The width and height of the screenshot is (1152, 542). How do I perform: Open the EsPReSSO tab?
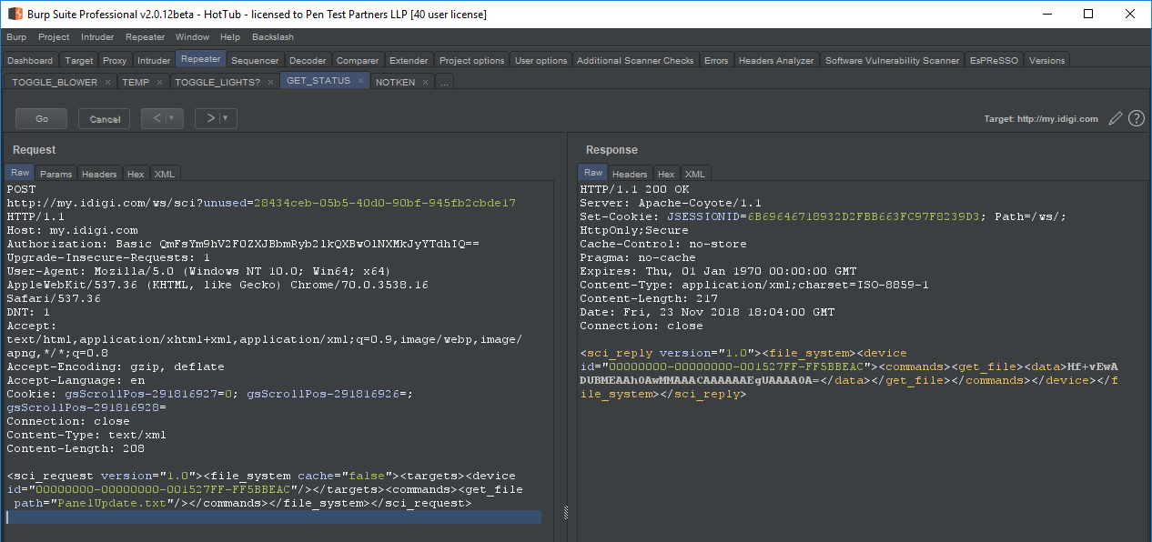[995, 61]
